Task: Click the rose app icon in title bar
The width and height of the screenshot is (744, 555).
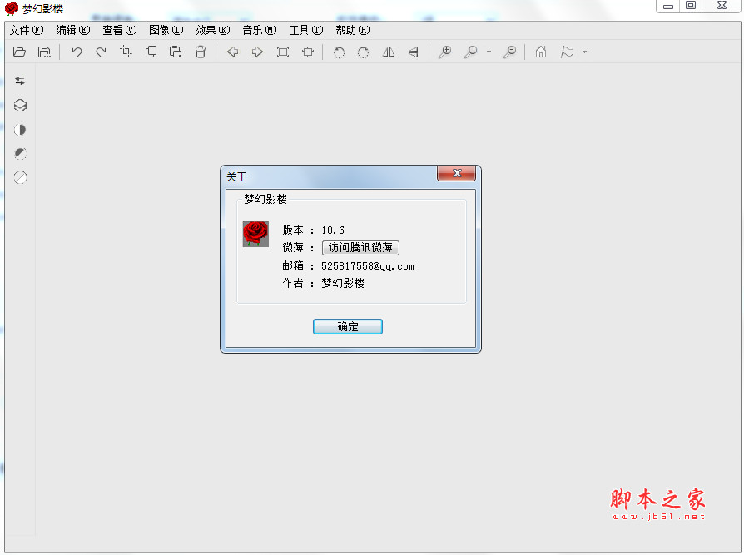Action: coord(12,8)
